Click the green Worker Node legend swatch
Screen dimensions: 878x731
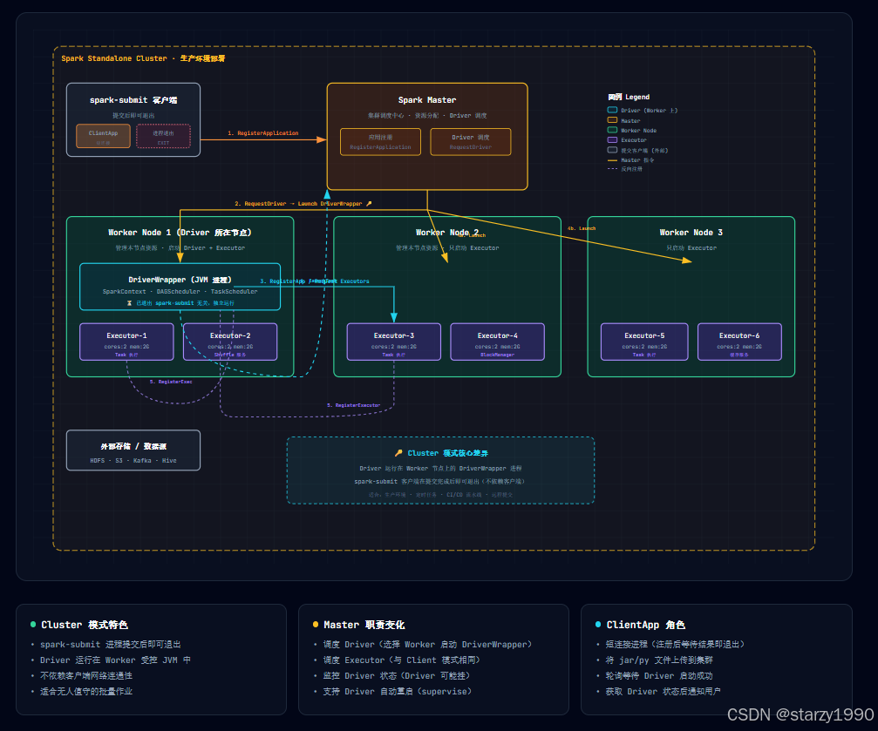click(x=613, y=130)
